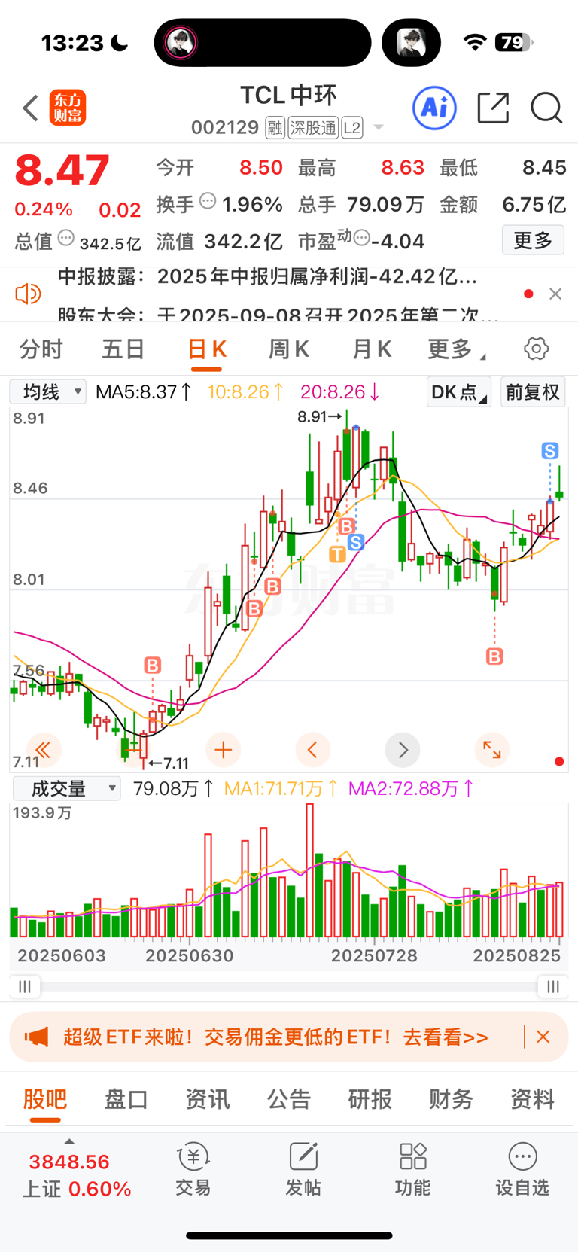
Task: Open chart settings gear icon
Action: tap(536, 349)
